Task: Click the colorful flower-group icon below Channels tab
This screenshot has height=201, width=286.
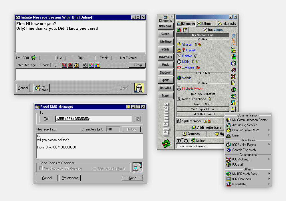Action: [179, 30]
